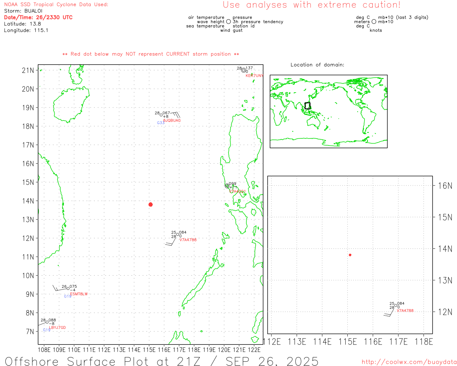Click the 'Storm: BUALOI' header text
Screen dimensions: 457x366
pyautogui.click(x=23, y=11)
